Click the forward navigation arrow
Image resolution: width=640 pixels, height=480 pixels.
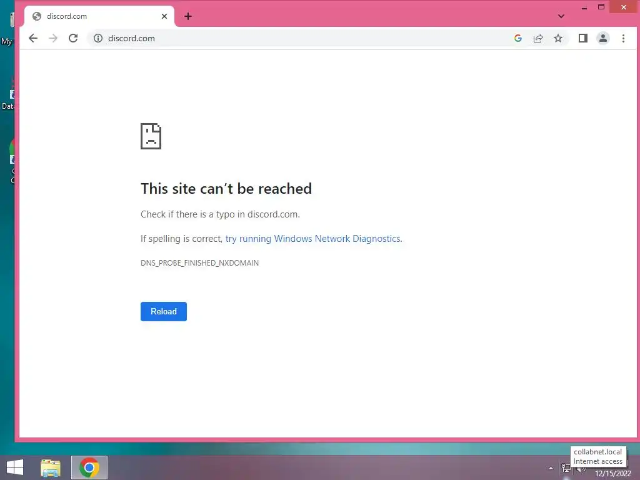tap(53, 38)
